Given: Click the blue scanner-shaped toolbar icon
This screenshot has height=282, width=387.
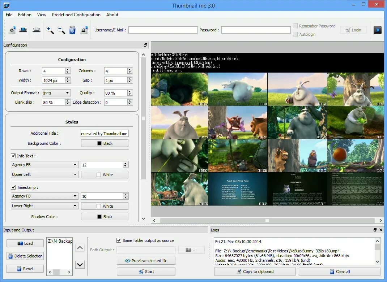Looking at the screenshot, I should 23,30.
